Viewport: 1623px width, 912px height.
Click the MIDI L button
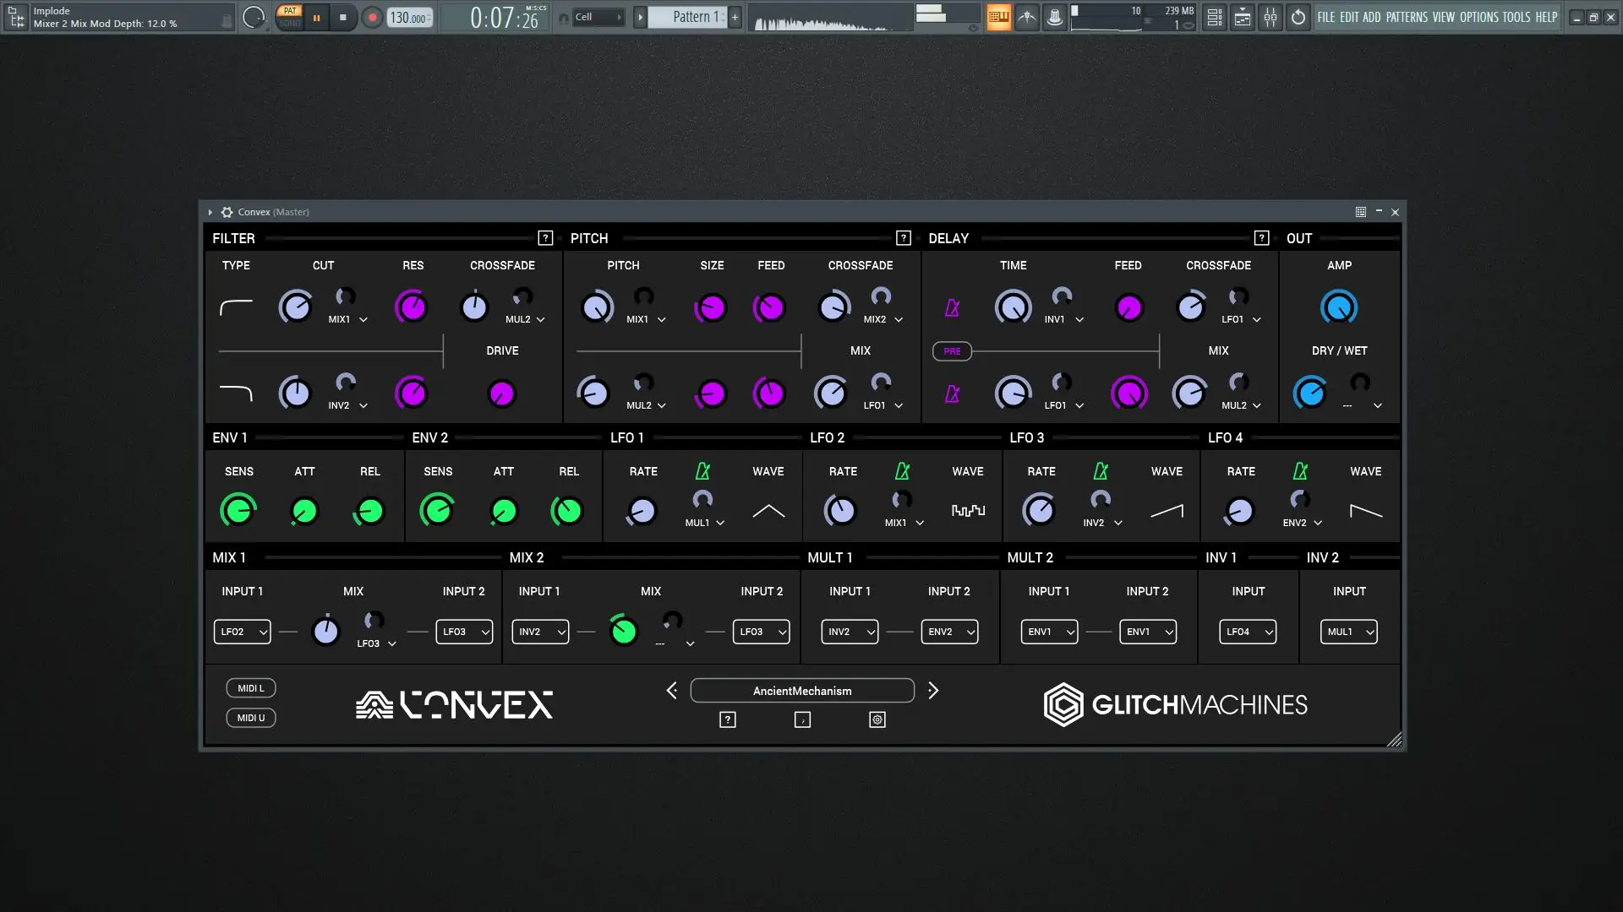[x=251, y=688]
